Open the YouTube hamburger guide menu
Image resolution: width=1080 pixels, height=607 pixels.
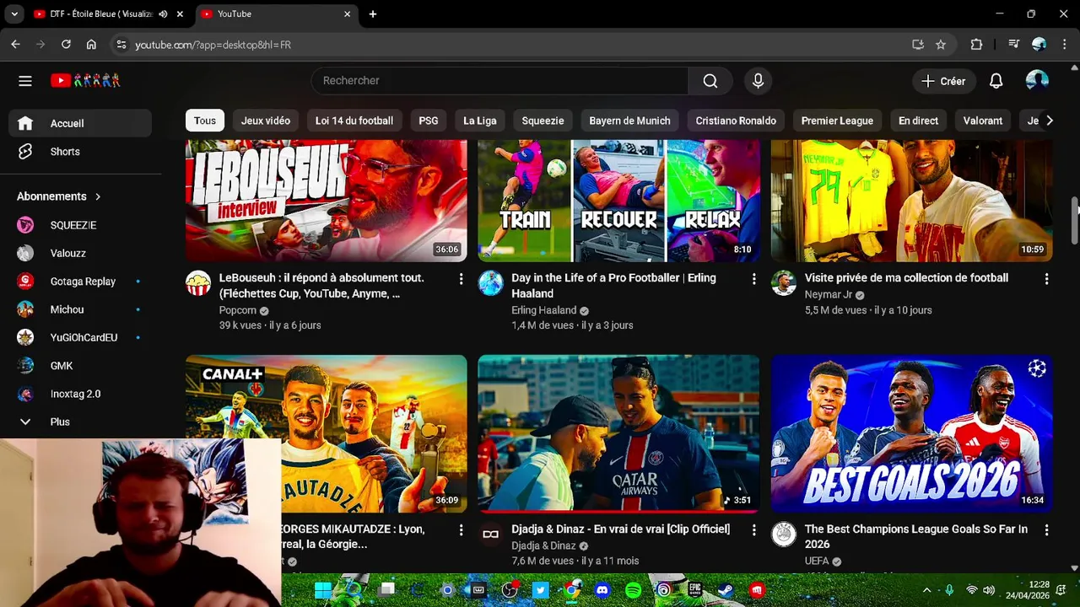25,81
